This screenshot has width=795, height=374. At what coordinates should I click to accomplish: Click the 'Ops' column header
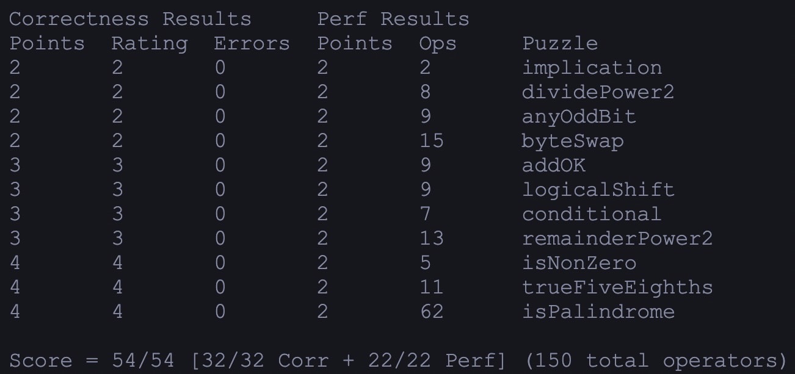coord(438,43)
